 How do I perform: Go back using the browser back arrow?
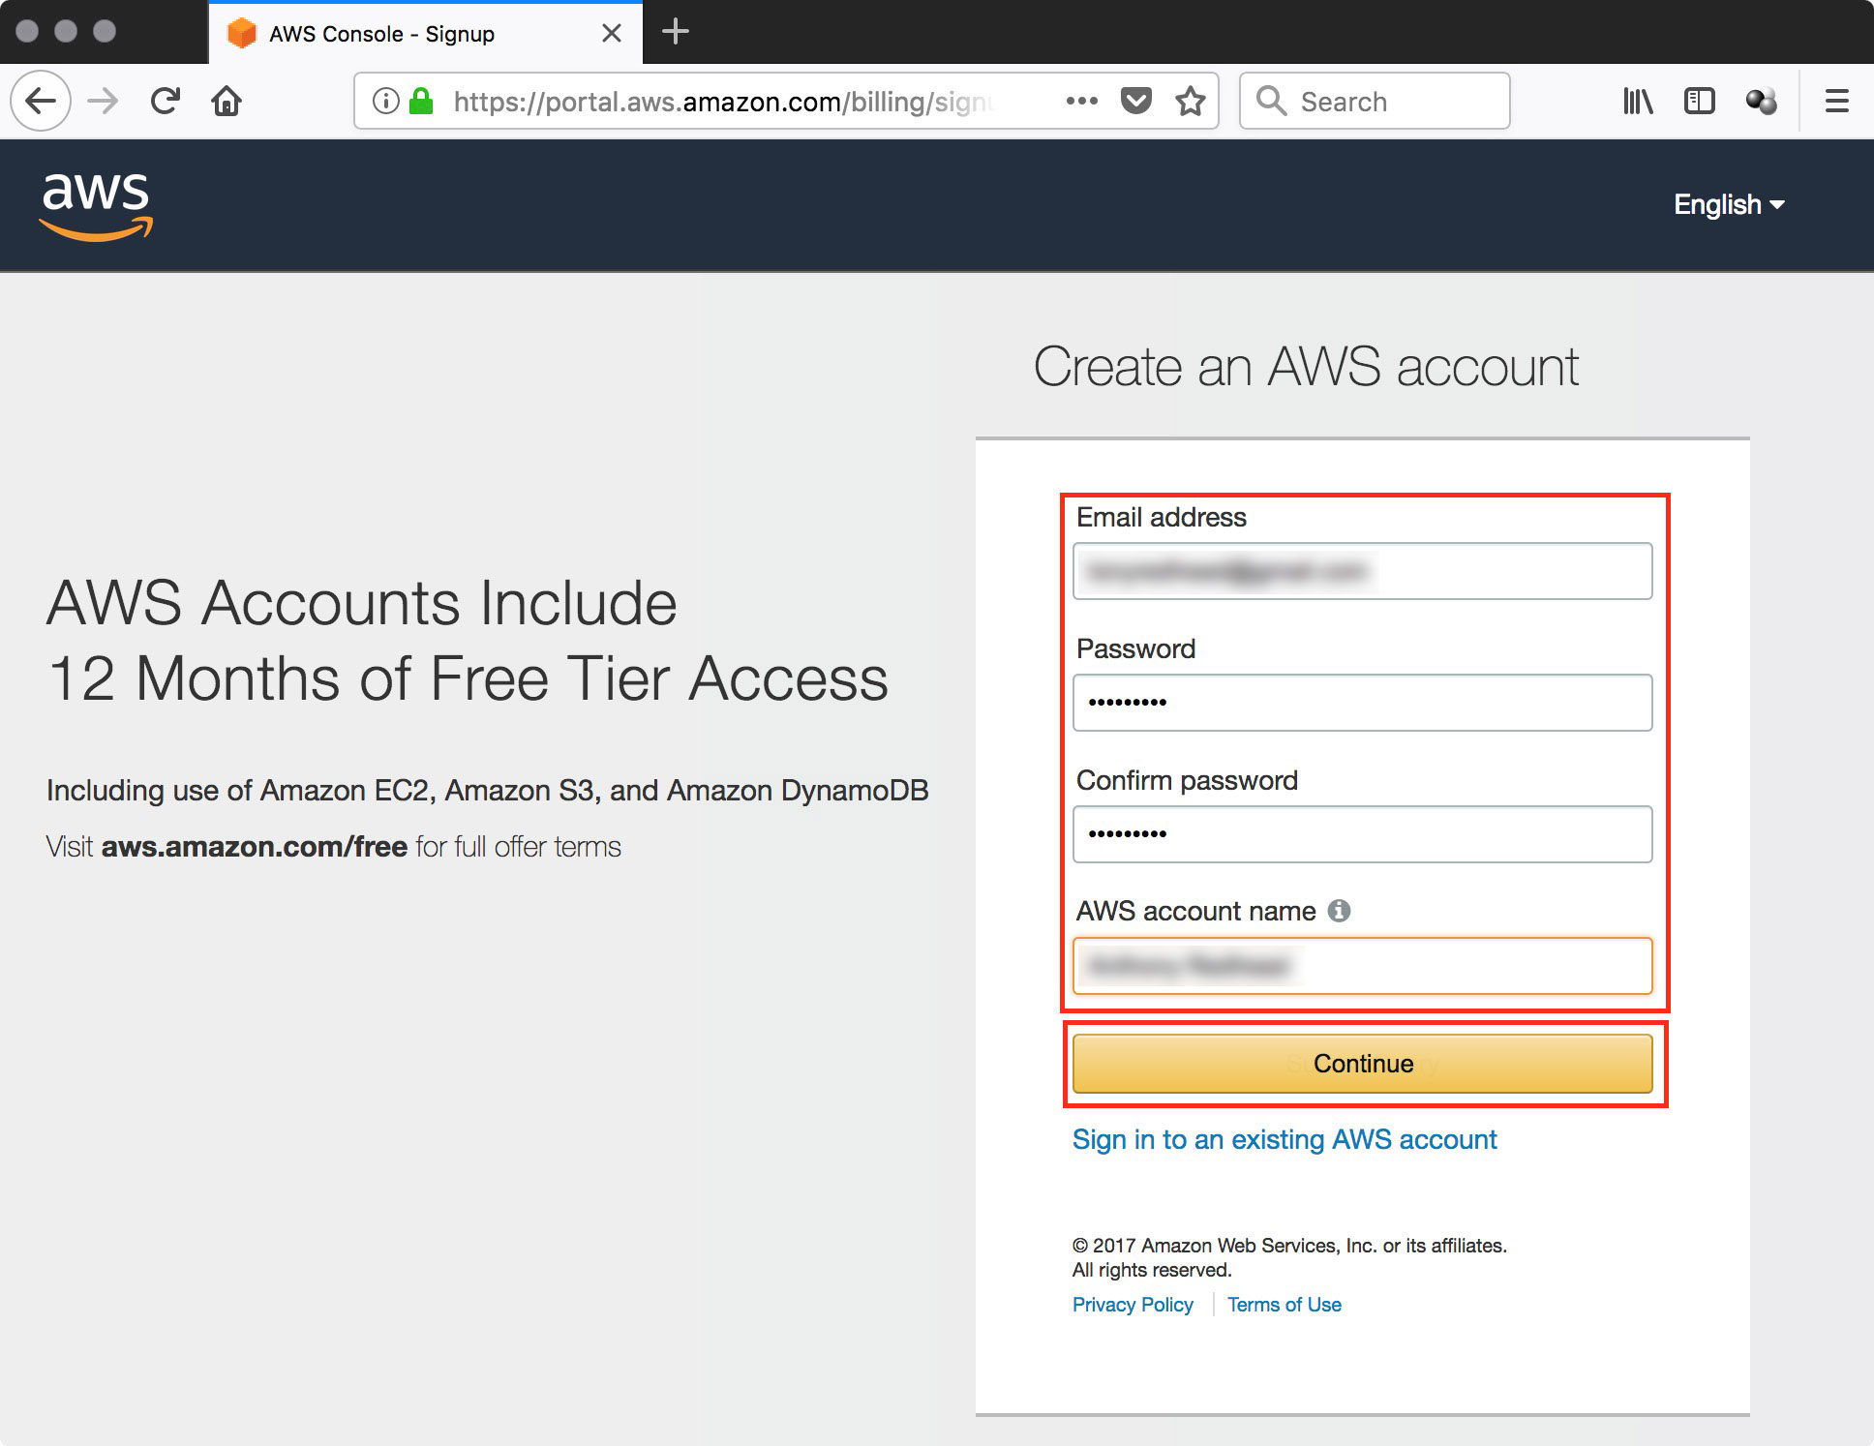[41, 101]
